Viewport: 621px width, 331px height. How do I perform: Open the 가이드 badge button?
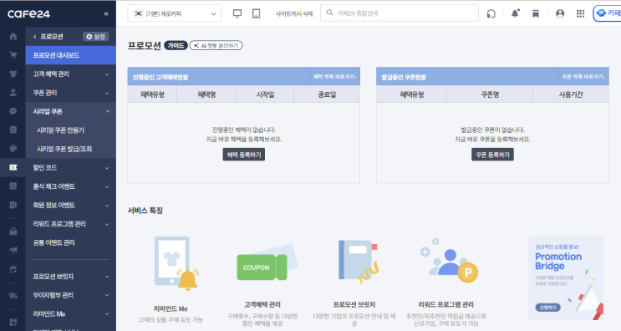coord(176,45)
